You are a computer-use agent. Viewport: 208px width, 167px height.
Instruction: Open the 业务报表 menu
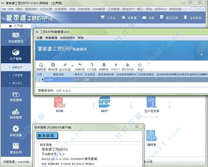pos(60,9)
